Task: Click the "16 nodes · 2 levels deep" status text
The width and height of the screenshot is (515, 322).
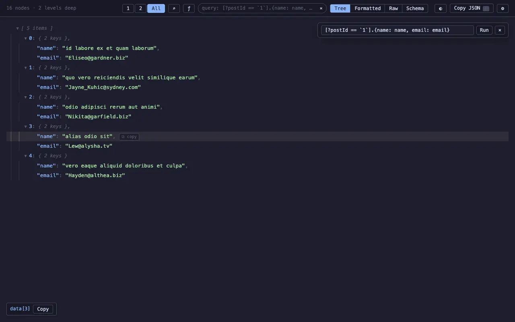Action: coord(41,8)
